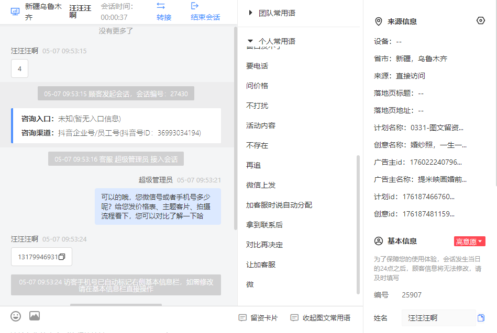Open the 高意愿 intent dropdown
The image size is (497, 333).
(469, 242)
